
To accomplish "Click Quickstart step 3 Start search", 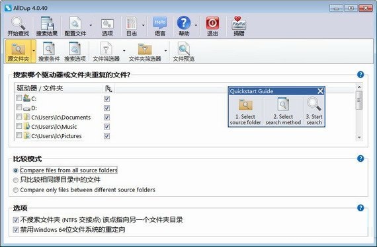I will pos(314,111).
